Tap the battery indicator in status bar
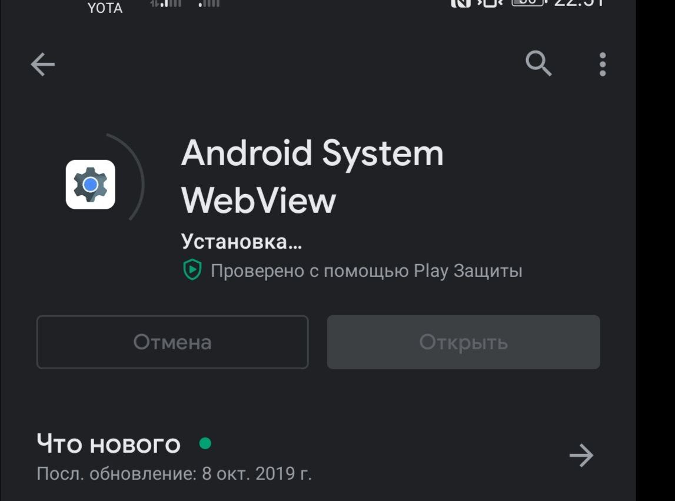The width and height of the screenshot is (675, 501). [x=528, y=2]
